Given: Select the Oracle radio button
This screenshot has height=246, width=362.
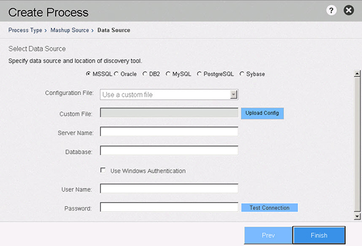Looking at the screenshot, I should (x=116, y=74).
